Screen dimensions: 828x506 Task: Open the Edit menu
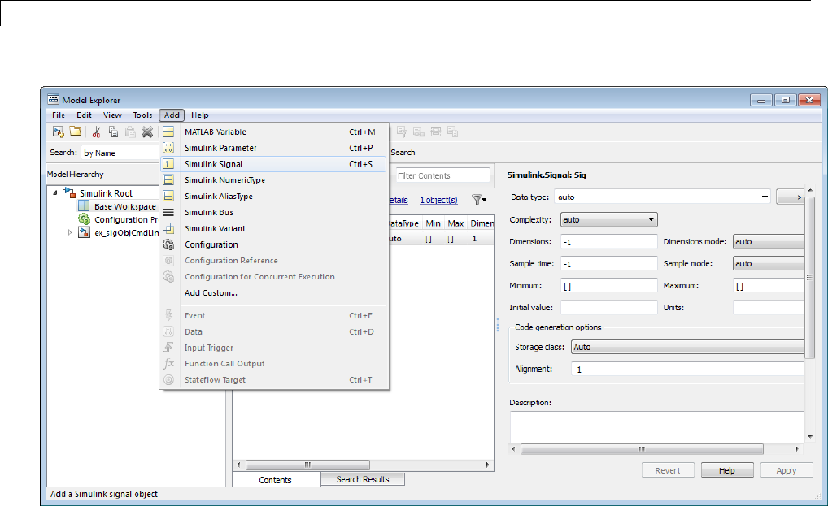coord(84,115)
